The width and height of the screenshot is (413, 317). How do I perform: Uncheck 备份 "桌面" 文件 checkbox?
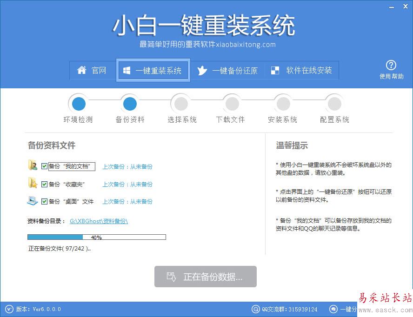tap(44, 201)
